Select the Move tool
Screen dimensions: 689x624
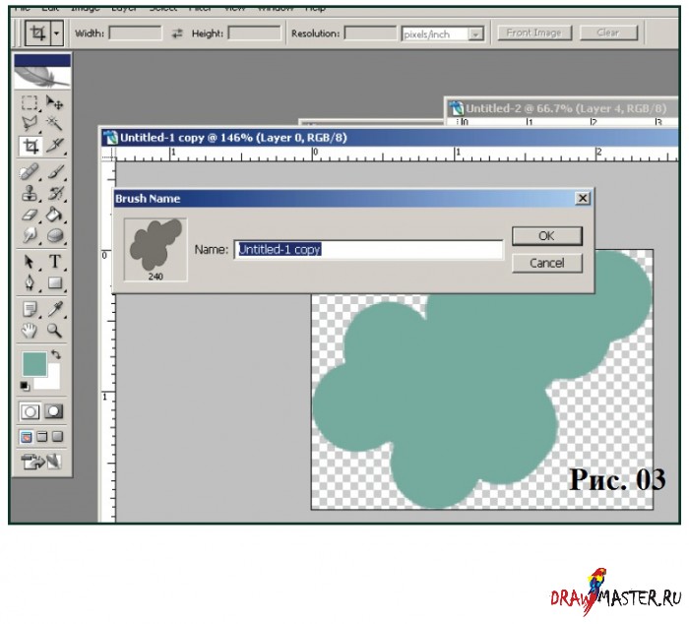pos(55,102)
